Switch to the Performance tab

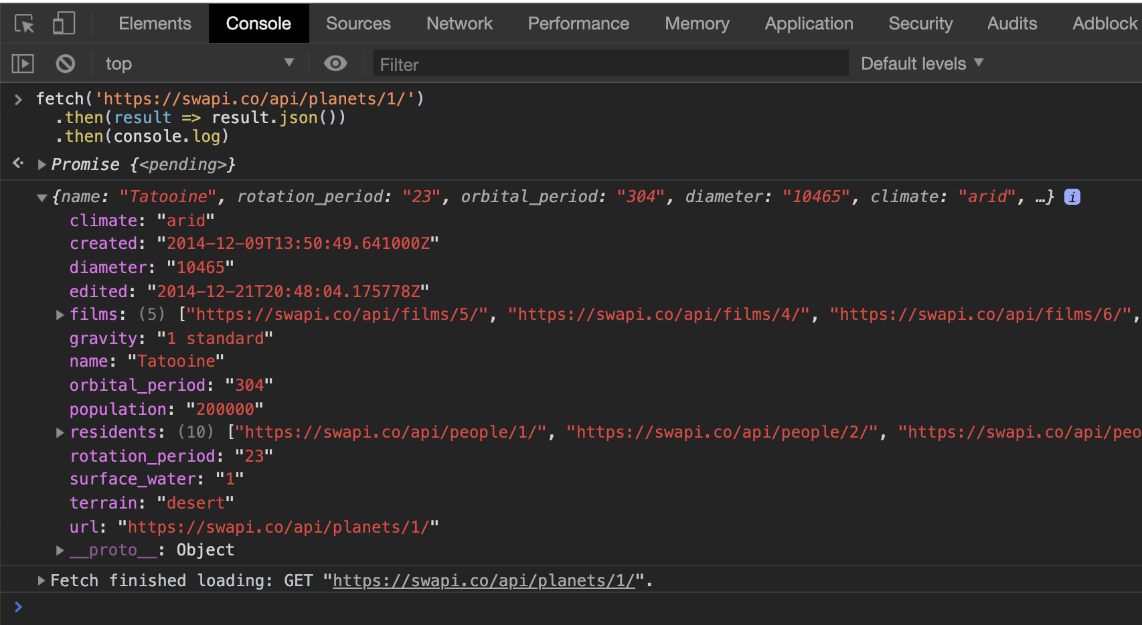tap(578, 23)
